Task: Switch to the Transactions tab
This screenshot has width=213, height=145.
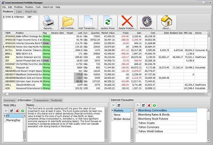Action: (41, 100)
